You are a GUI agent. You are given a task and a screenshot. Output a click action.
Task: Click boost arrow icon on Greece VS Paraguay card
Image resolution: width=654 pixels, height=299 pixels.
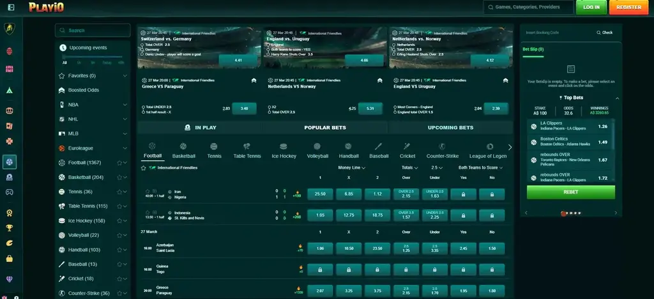click(254, 80)
